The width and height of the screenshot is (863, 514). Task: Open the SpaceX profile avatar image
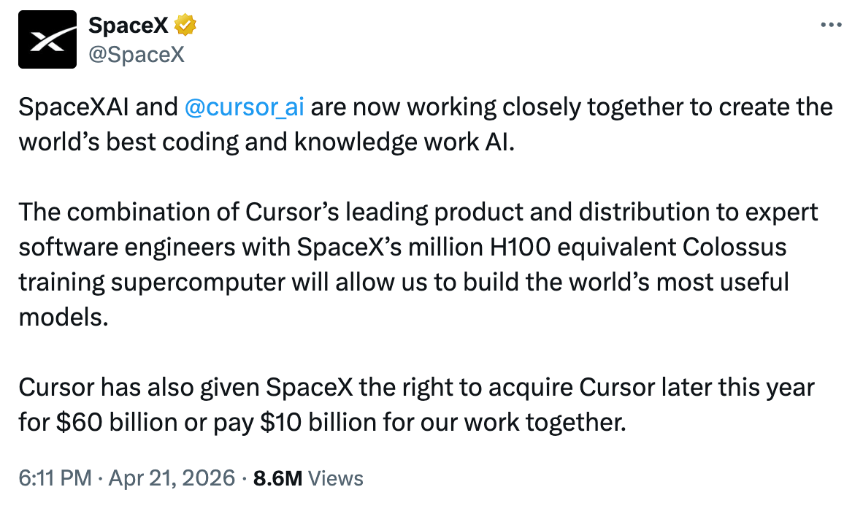tap(47, 39)
